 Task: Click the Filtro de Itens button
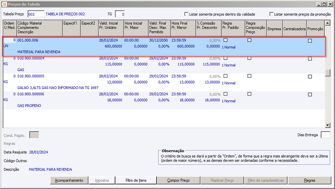pos(136,181)
